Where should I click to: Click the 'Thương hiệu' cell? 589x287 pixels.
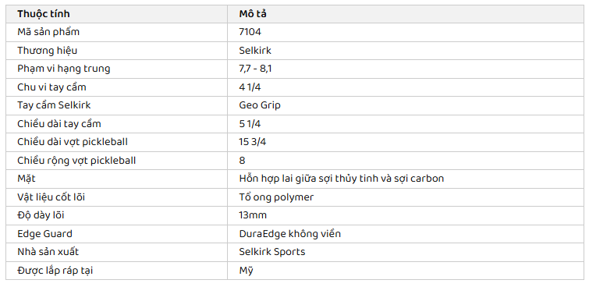pyautogui.click(x=116, y=51)
